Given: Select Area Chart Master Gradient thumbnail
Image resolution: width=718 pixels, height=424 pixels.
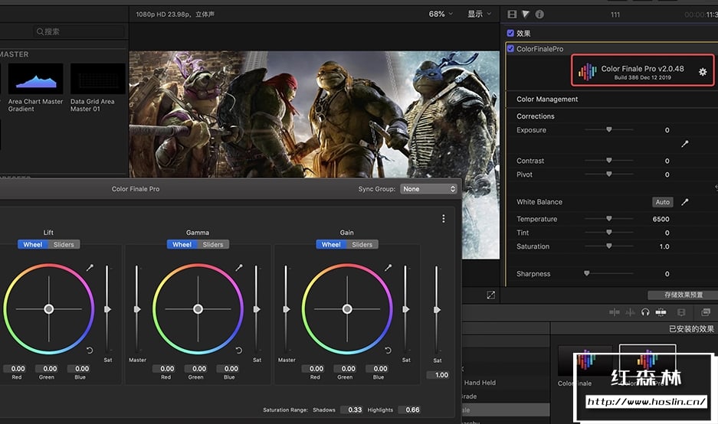Looking at the screenshot, I should pos(36,79).
